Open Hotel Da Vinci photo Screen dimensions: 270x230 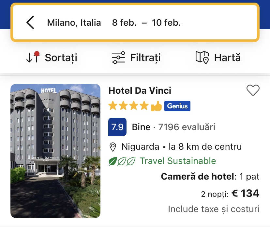[x=55, y=151]
